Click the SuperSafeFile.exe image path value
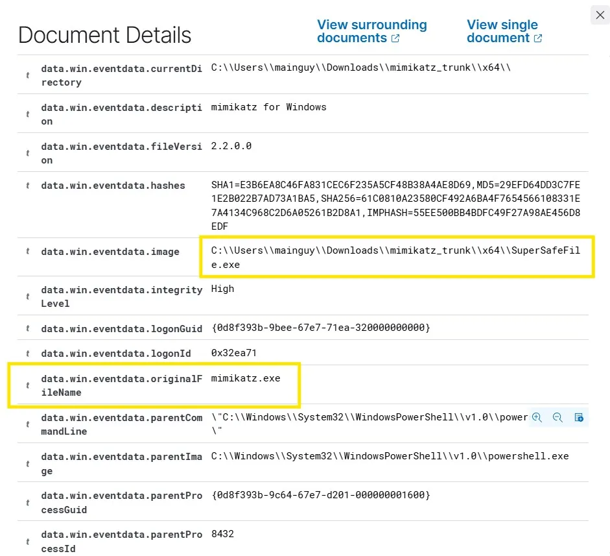 [x=395, y=258]
